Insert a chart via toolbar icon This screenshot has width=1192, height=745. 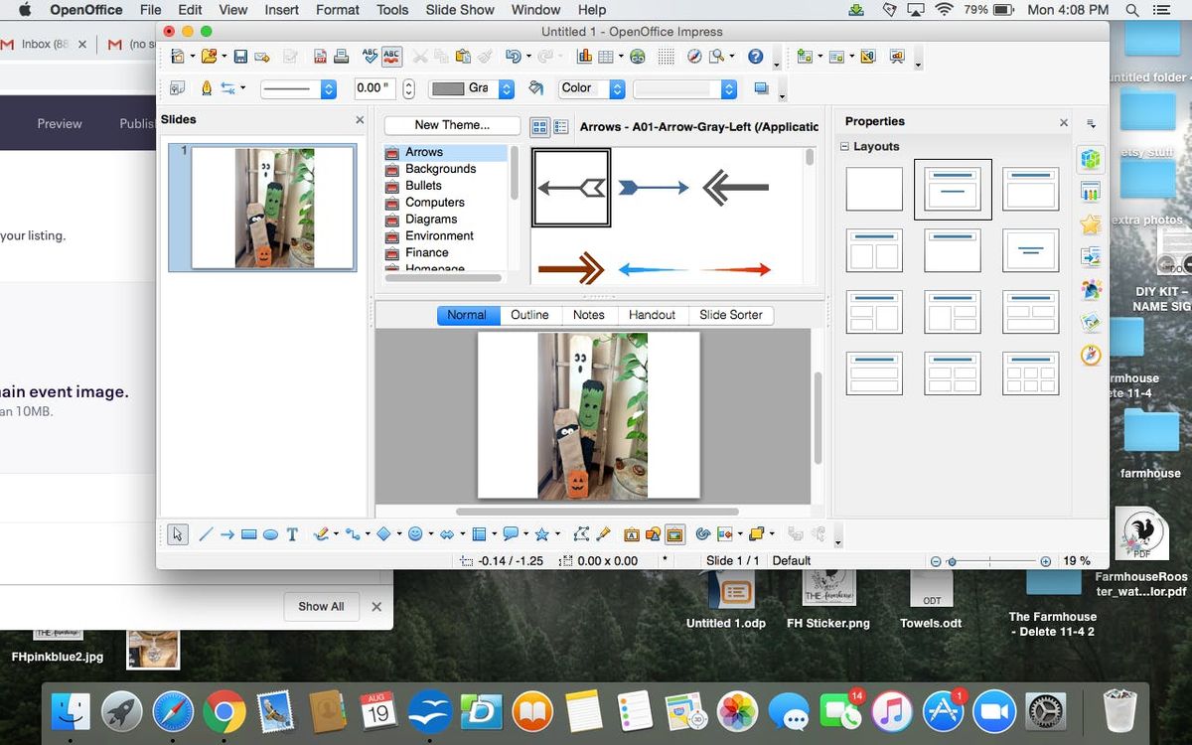(x=584, y=57)
